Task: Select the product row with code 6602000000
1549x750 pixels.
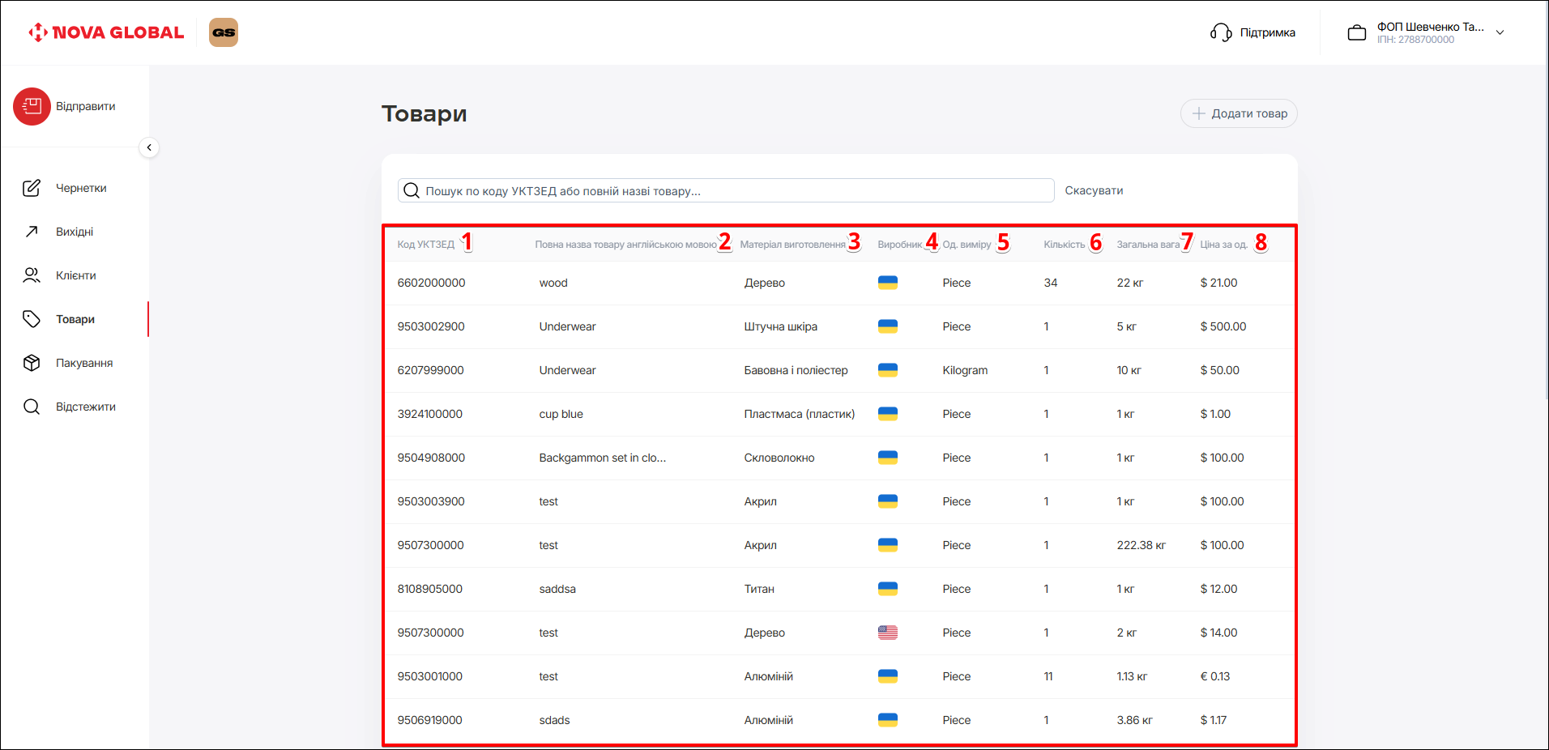Action: point(431,283)
